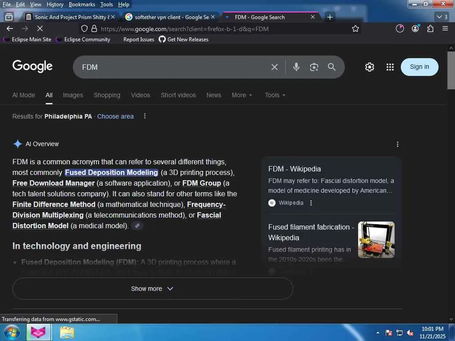Open the extensions puzzle icon
Viewport: 455px width, 341px height.
tap(430, 28)
